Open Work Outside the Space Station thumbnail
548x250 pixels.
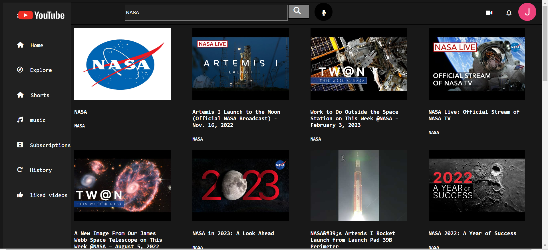(x=359, y=64)
